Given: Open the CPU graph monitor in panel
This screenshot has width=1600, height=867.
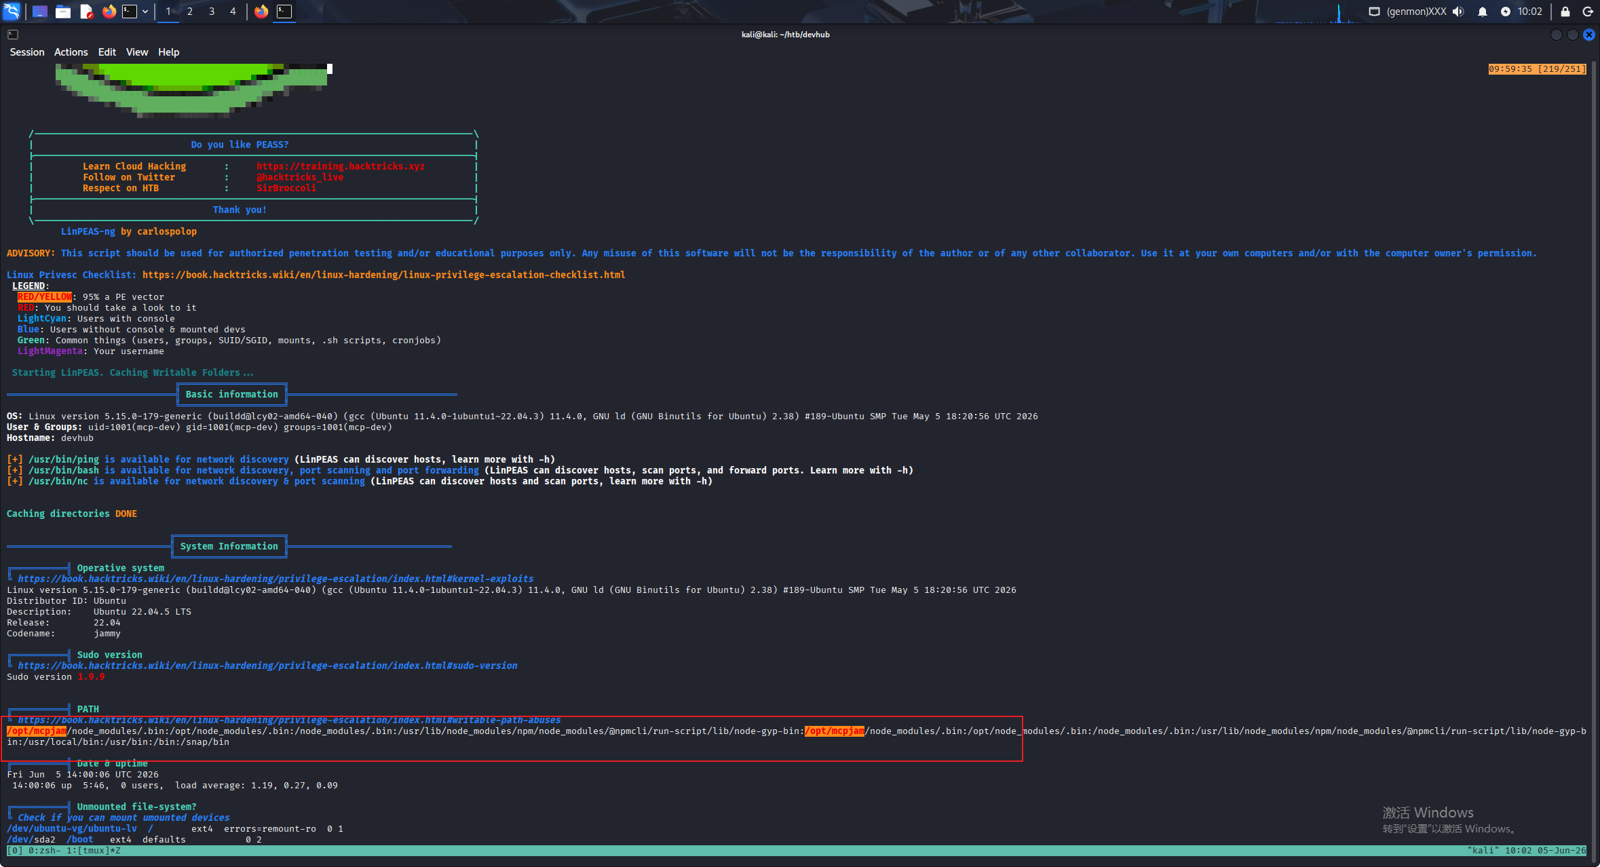Looking at the screenshot, I should click(1318, 12).
